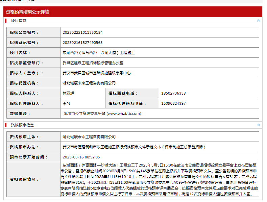
Task: Click 武昌区建设工程招标投标管理办公室 value
Action: (93, 63)
